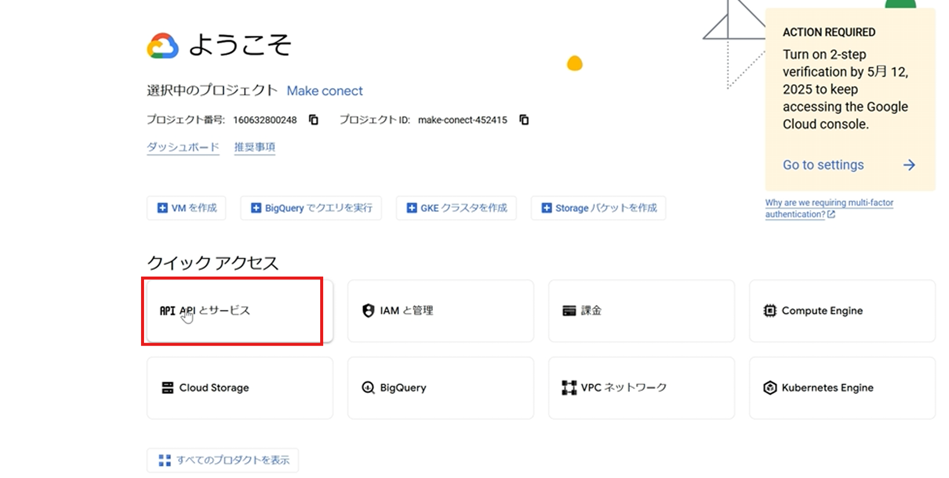949x478 pixels.
Task: Click すべてのプロダクトを表示 button
Action: click(x=222, y=460)
